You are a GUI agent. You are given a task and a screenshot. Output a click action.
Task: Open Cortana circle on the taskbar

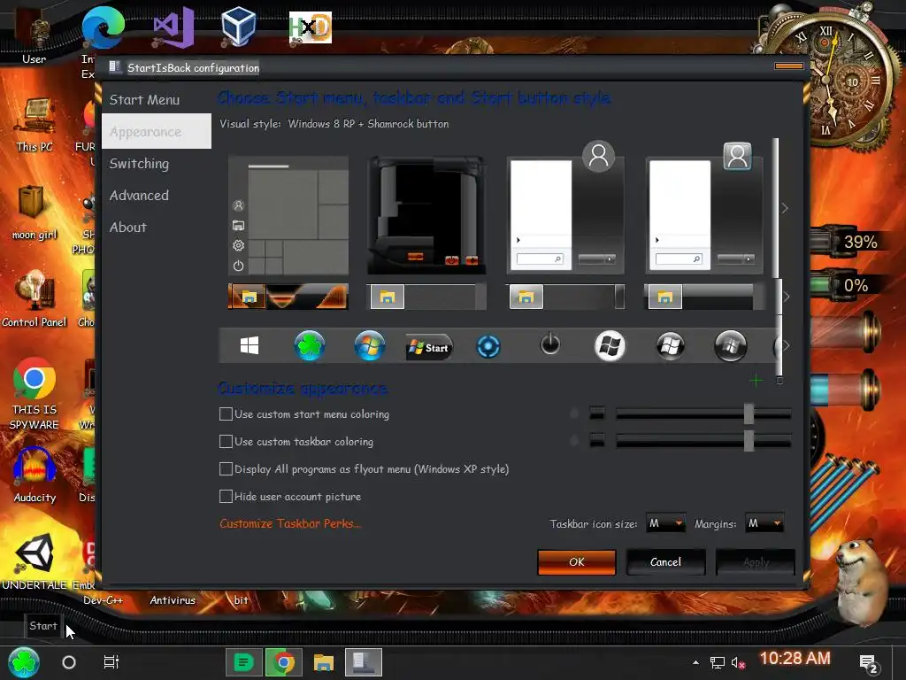coord(69,662)
